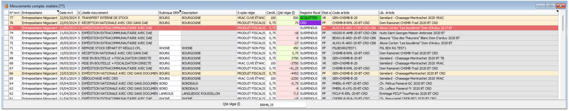Click the vertical scrollbar of the grid
This screenshot has width=569, height=111.
tap(563, 55)
